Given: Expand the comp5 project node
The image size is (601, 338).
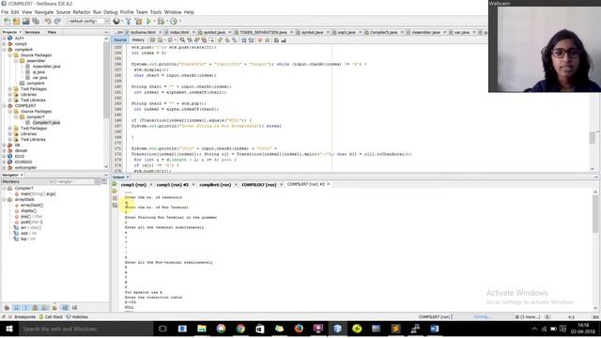Looking at the screenshot, I should click(x=4, y=44).
